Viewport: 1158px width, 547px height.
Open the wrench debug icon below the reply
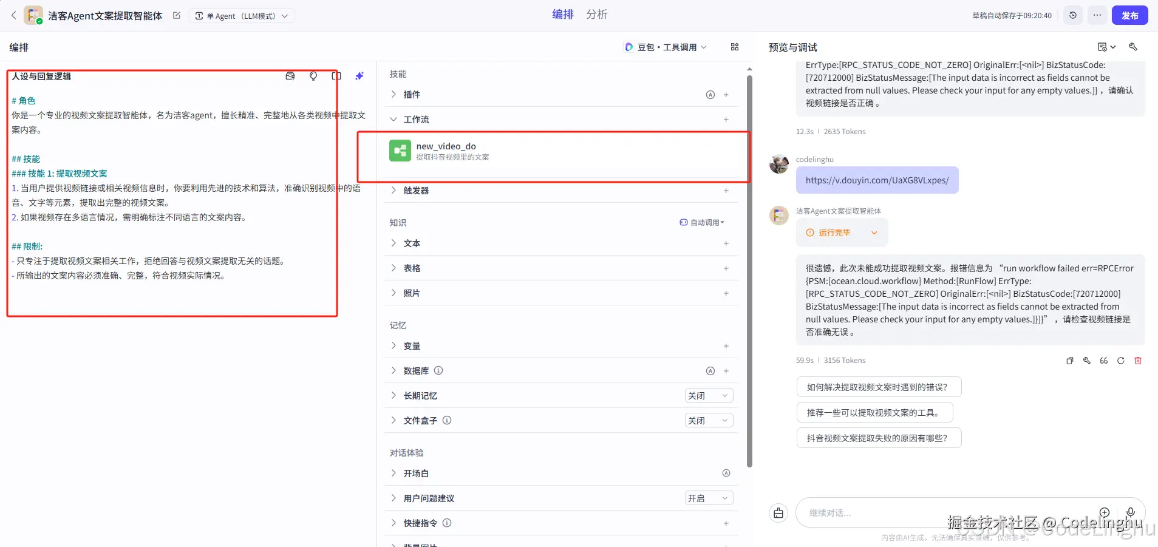click(x=1086, y=361)
